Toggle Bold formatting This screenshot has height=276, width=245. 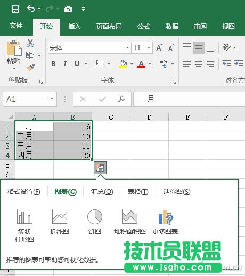(53, 64)
